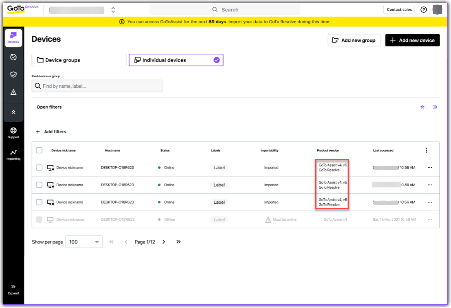451x308 pixels.
Task: Click the Add new group button
Action: coord(354,40)
